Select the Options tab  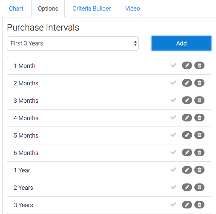click(48, 8)
